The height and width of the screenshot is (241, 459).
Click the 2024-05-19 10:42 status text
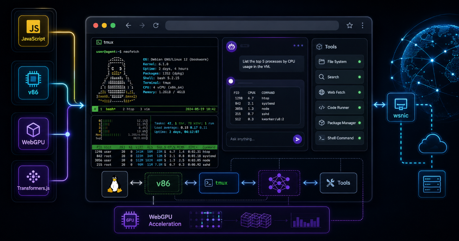200,109
